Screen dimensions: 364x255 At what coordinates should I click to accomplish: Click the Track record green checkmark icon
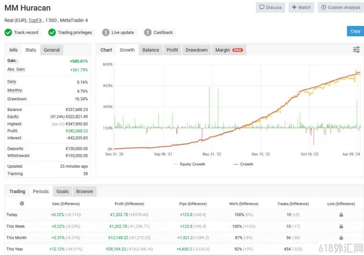click(8, 32)
